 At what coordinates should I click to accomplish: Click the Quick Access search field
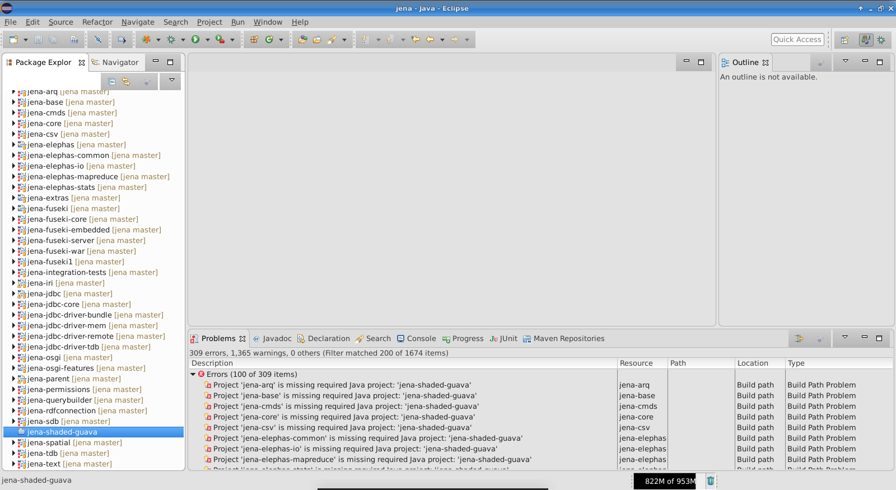coord(797,40)
